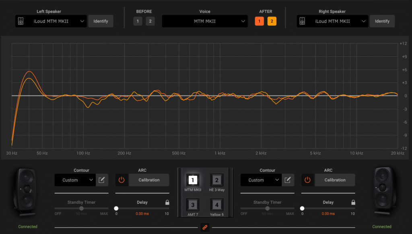Click right Delay lock icon
This screenshot has height=234, width=412.
tap(353, 202)
